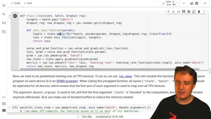Click the 'value_and_grad_function =' line
Image resolution: width=211 pixels, height=119 pixels.
pyautogui.click(x=77, y=48)
